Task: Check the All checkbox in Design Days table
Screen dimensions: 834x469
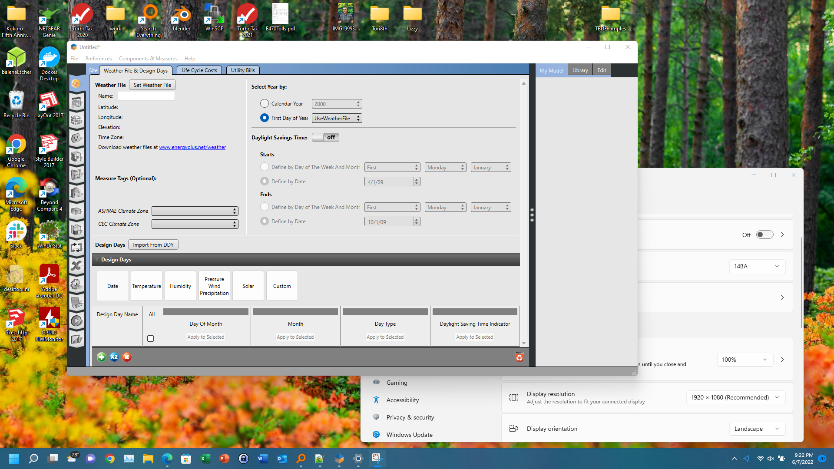Action: 150,338
